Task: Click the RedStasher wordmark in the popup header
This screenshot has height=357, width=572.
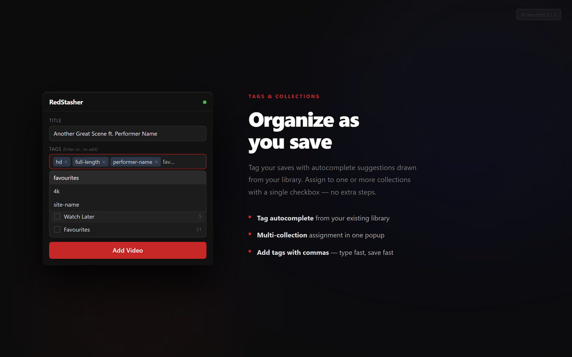Action: coord(66,102)
